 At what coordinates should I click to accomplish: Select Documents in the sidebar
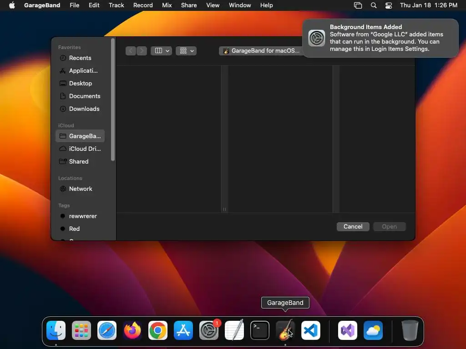(80, 96)
